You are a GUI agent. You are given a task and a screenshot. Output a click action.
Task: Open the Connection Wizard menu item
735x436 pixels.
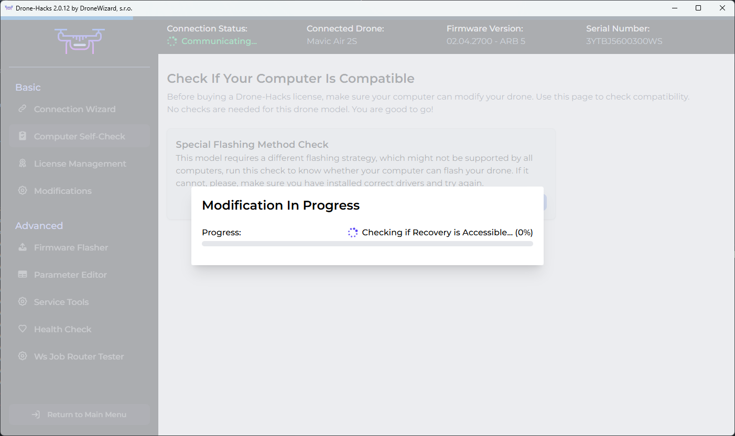click(x=74, y=109)
